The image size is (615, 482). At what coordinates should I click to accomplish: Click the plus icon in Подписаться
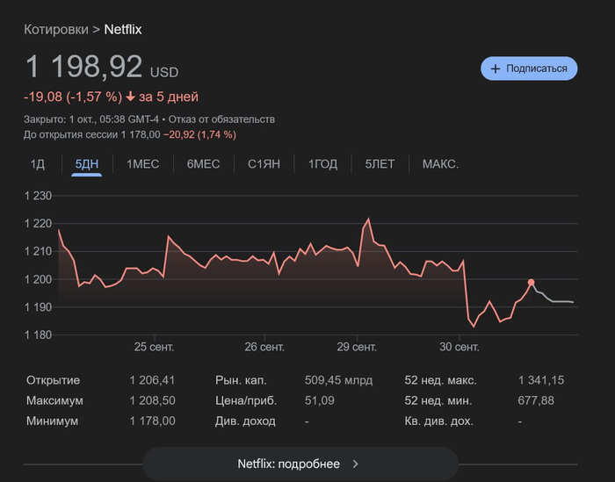496,68
